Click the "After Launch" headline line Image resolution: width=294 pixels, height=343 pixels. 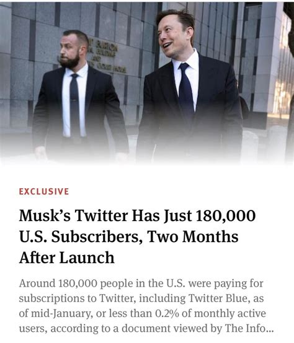[67, 258]
